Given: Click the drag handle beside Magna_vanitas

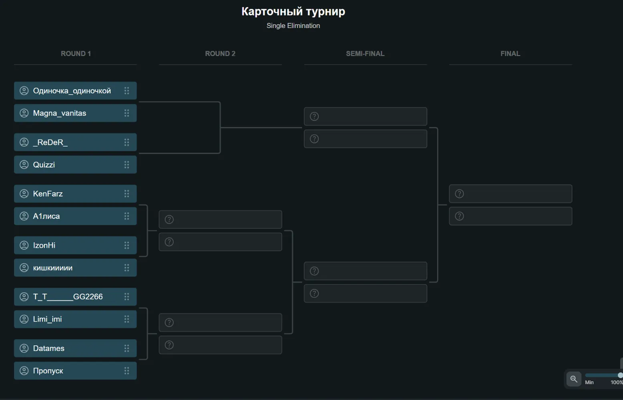Looking at the screenshot, I should 127,113.
